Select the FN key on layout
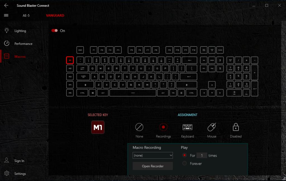286x181 pixels. 173,93
